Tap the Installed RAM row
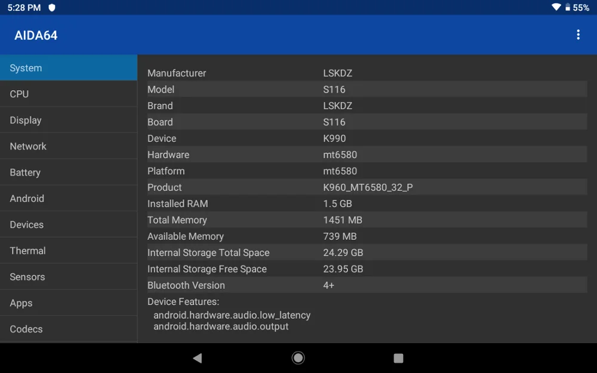 pos(367,204)
